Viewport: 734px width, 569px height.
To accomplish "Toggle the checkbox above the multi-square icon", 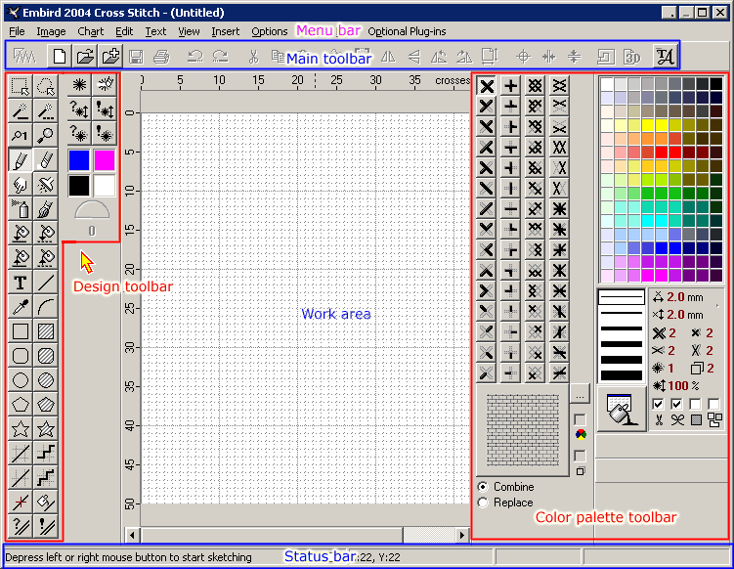I will click(713, 404).
